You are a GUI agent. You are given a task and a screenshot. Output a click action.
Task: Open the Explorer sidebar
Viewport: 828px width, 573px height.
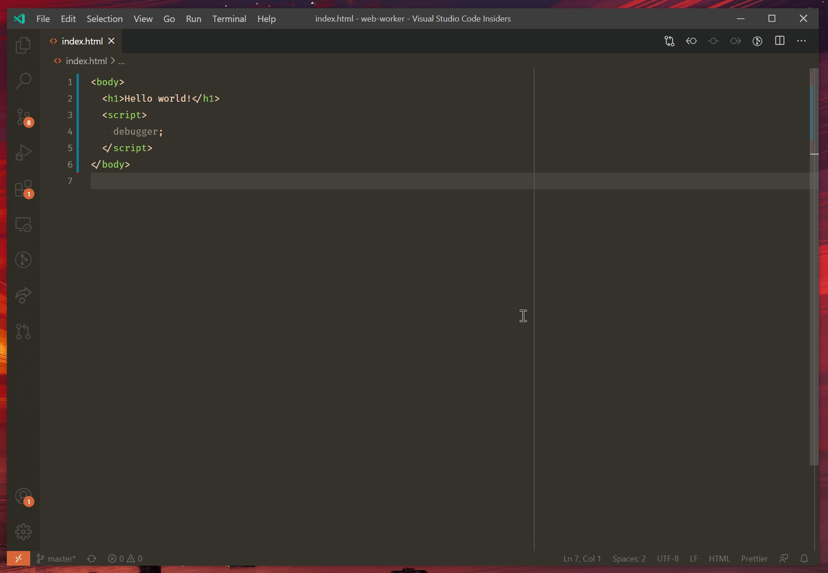pyautogui.click(x=23, y=45)
